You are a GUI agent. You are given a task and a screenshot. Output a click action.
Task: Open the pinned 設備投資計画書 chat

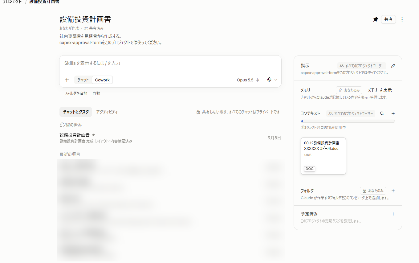tap(170, 138)
